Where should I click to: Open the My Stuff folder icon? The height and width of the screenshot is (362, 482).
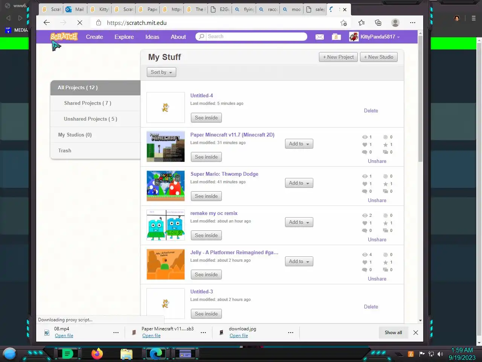pyautogui.click(x=336, y=37)
